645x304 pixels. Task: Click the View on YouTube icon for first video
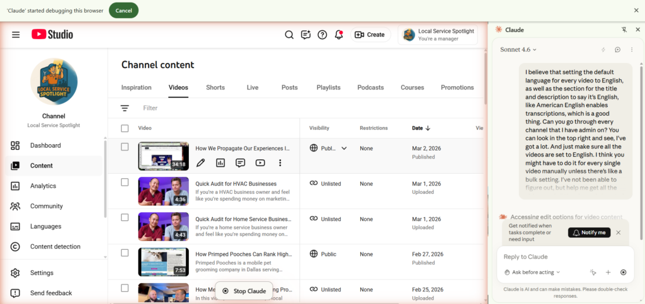(260, 163)
